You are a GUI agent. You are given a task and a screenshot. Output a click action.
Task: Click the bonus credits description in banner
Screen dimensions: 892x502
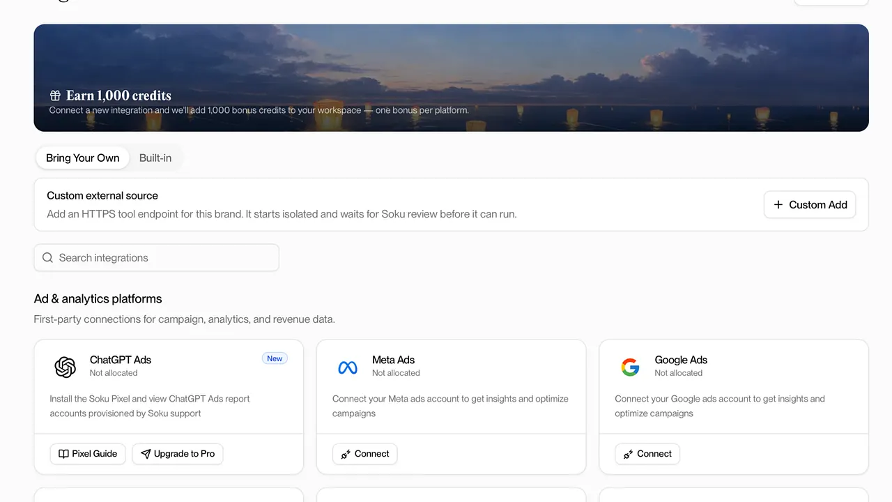259,110
